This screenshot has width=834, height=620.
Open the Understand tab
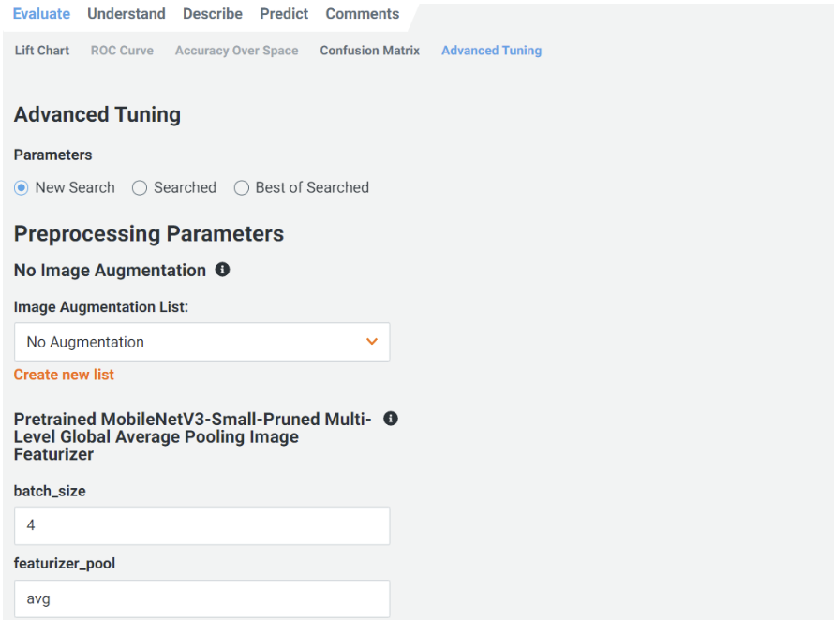point(127,14)
